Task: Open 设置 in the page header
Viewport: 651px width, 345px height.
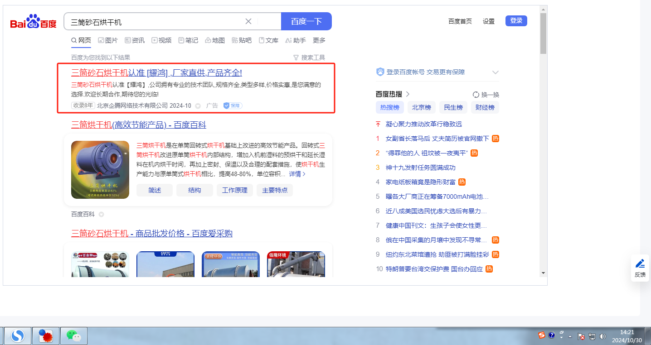Action: pos(489,21)
